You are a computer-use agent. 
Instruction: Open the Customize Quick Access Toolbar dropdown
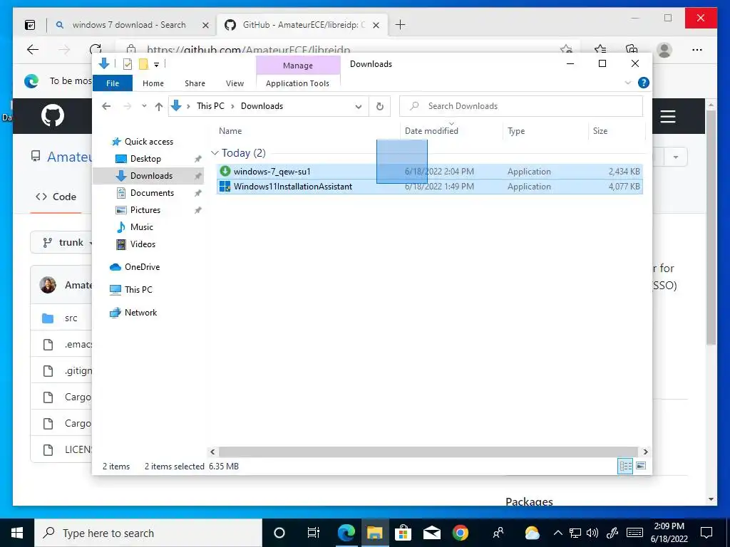(156, 65)
